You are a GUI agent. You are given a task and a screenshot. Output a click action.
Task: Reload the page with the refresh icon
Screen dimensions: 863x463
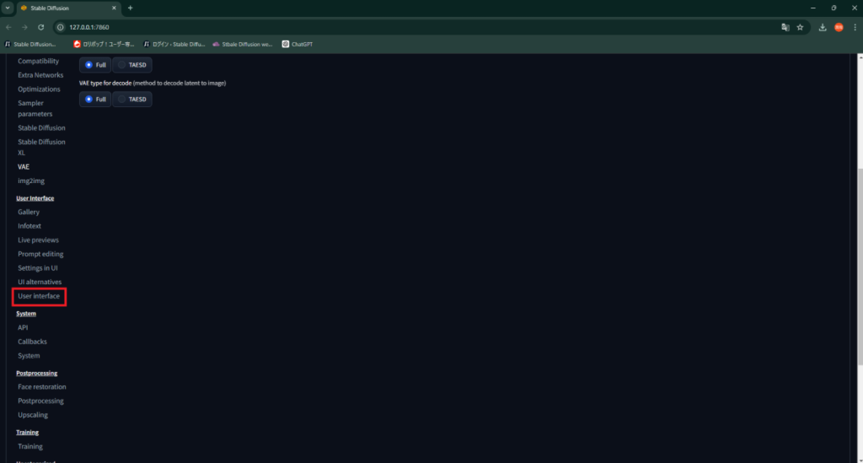coord(40,27)
